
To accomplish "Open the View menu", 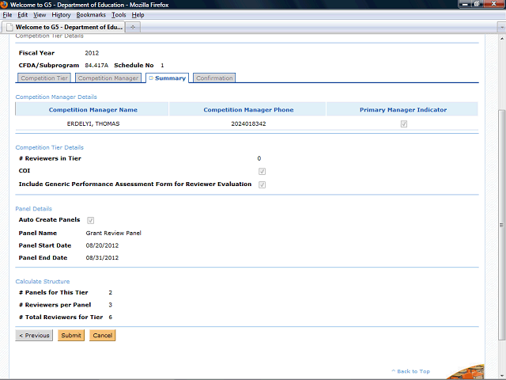I will click(40, 15).
